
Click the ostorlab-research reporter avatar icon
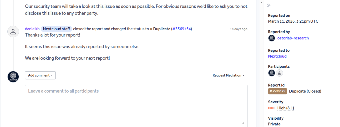pos(272,38)
